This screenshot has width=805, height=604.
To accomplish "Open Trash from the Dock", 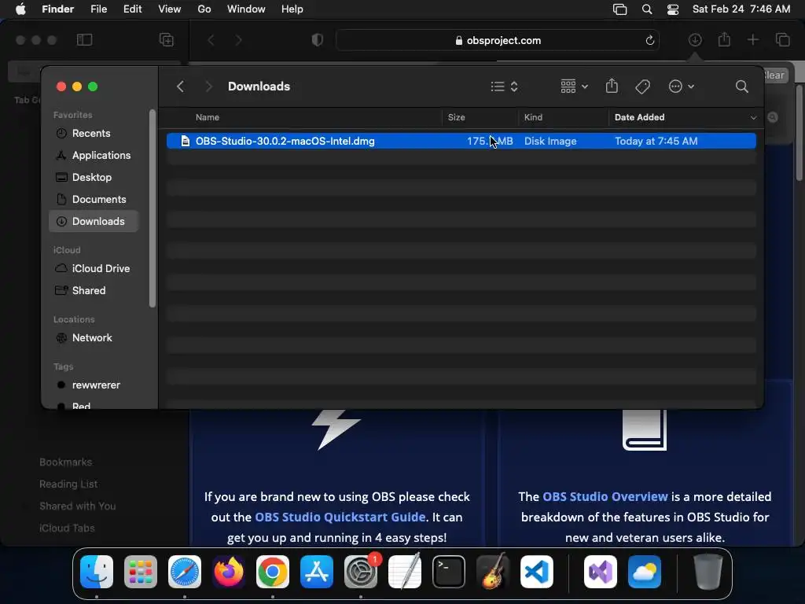I will [708, 572].
